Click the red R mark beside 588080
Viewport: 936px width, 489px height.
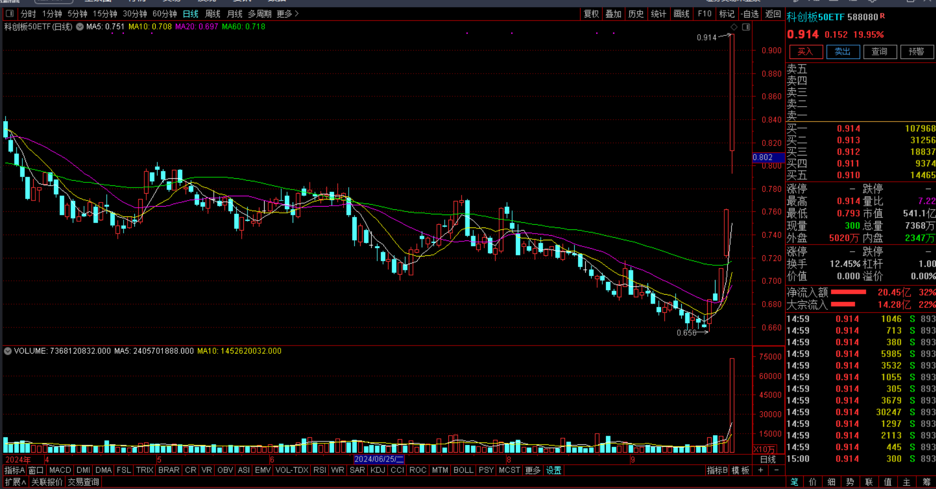tap(883, 16)
